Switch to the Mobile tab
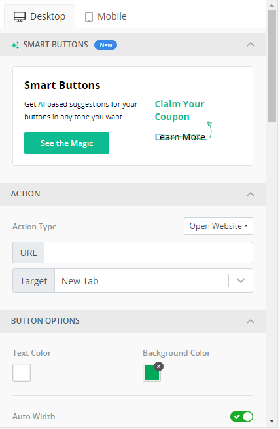The height and width of the screenshot is (429, 280). [105, 16]
